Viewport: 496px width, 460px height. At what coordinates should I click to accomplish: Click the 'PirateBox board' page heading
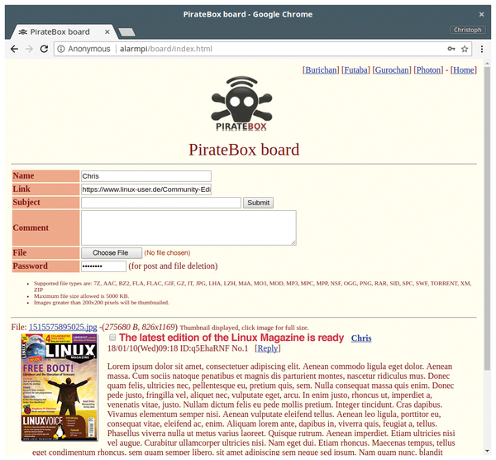(244, 150)
